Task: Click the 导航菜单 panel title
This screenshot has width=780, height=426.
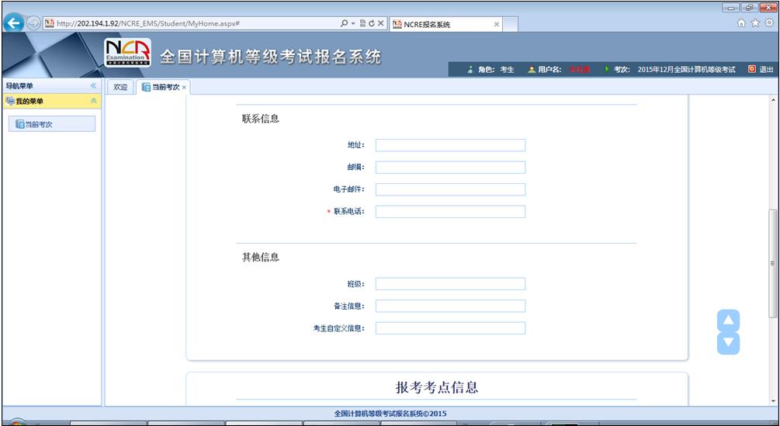Action: pos(19,86)
